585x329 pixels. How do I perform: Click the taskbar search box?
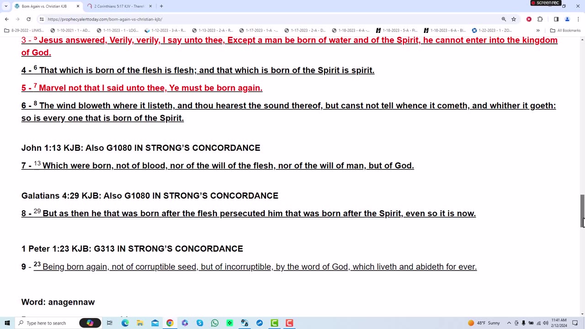(46, 323)
